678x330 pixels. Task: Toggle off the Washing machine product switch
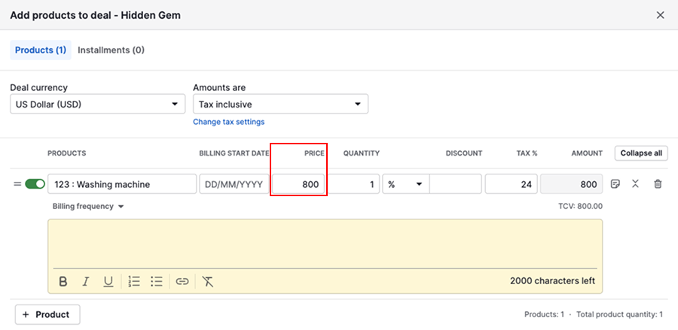35,184
